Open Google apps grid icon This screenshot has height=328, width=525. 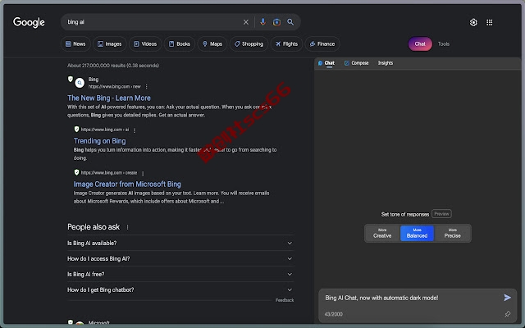pos(490,22)
